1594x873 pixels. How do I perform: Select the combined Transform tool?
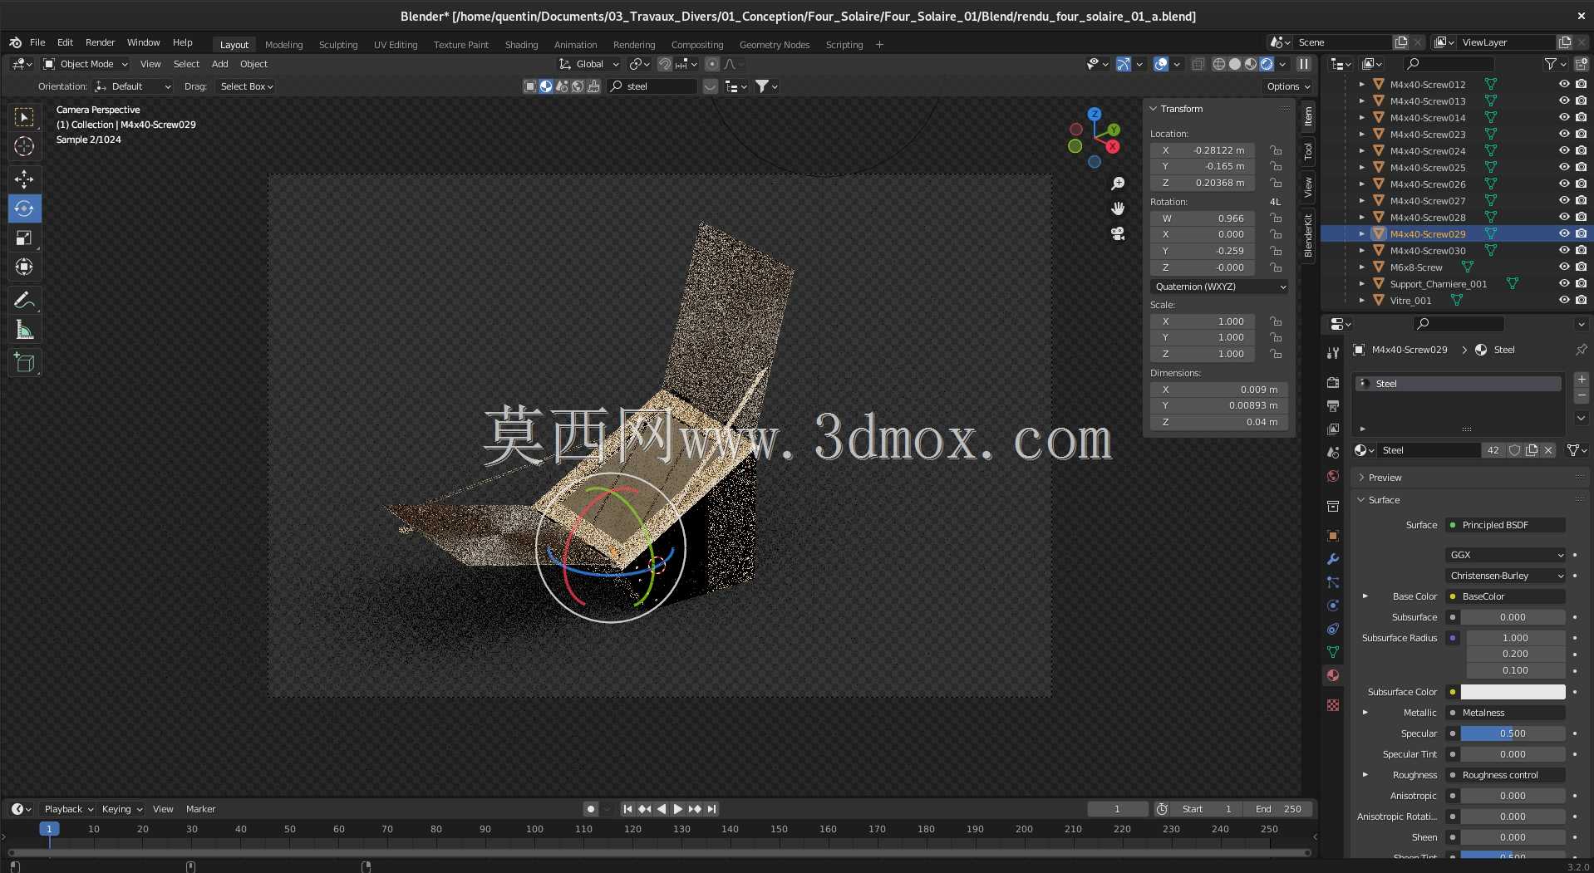click(24, 267)
